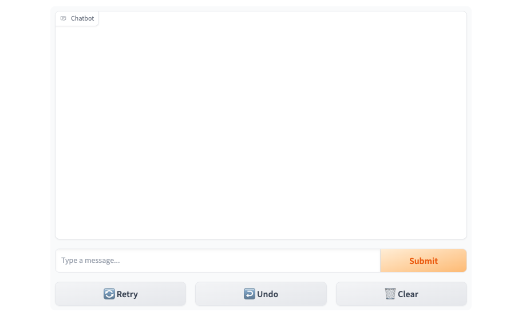This screenshot has width=522, height=328.
Task: Select the Retry button text label
Action: pos(127,294)
